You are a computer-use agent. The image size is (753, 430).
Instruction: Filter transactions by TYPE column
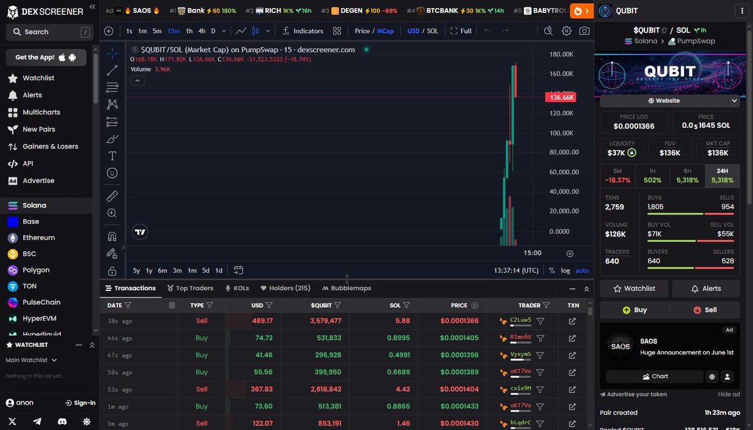pyautogui.click(x=210, y=305)
